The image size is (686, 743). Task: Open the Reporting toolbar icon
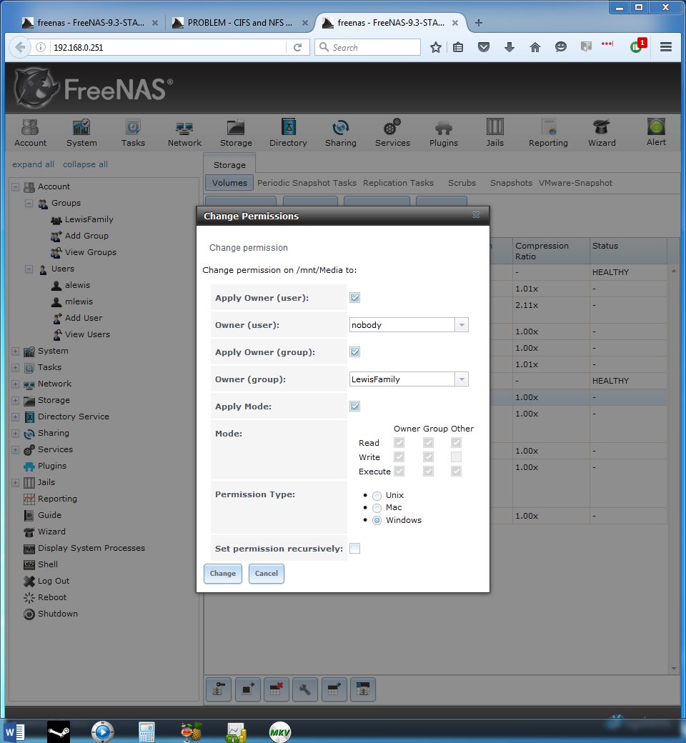[x=548, y=133]
